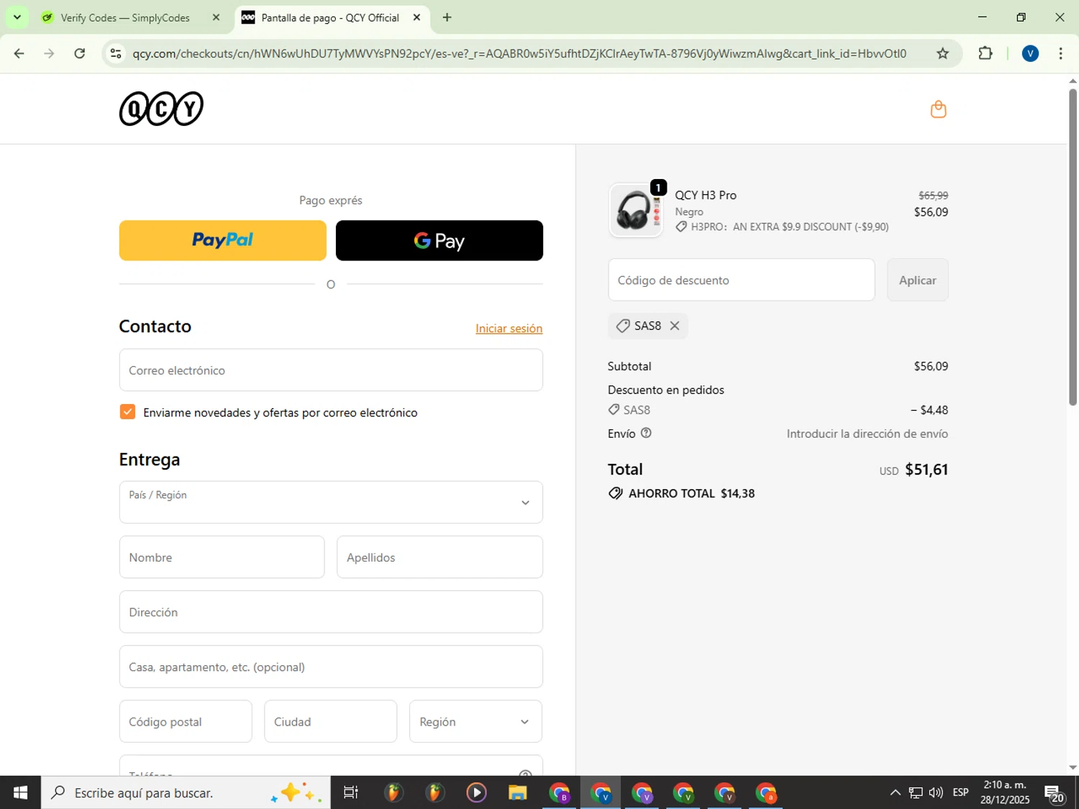
Task: Click the Aplicar discount button
Action: (917, 280)
